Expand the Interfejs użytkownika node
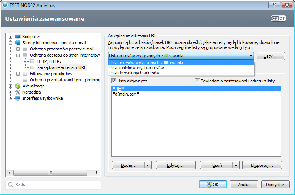Image resolution: width=295 pixels, height=195 pixels. click(x=10, y=98)
